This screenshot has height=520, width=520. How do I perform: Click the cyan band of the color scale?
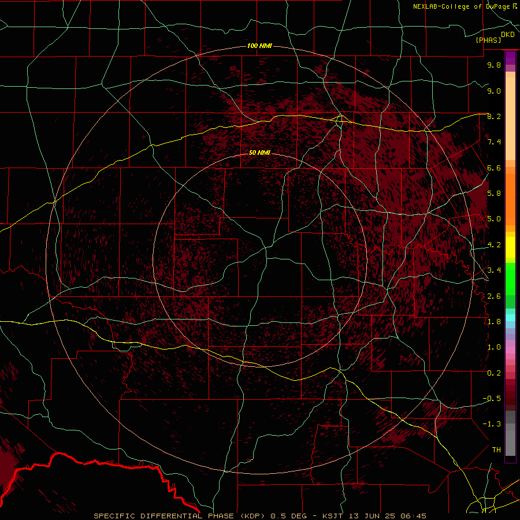tap(510, 318)
